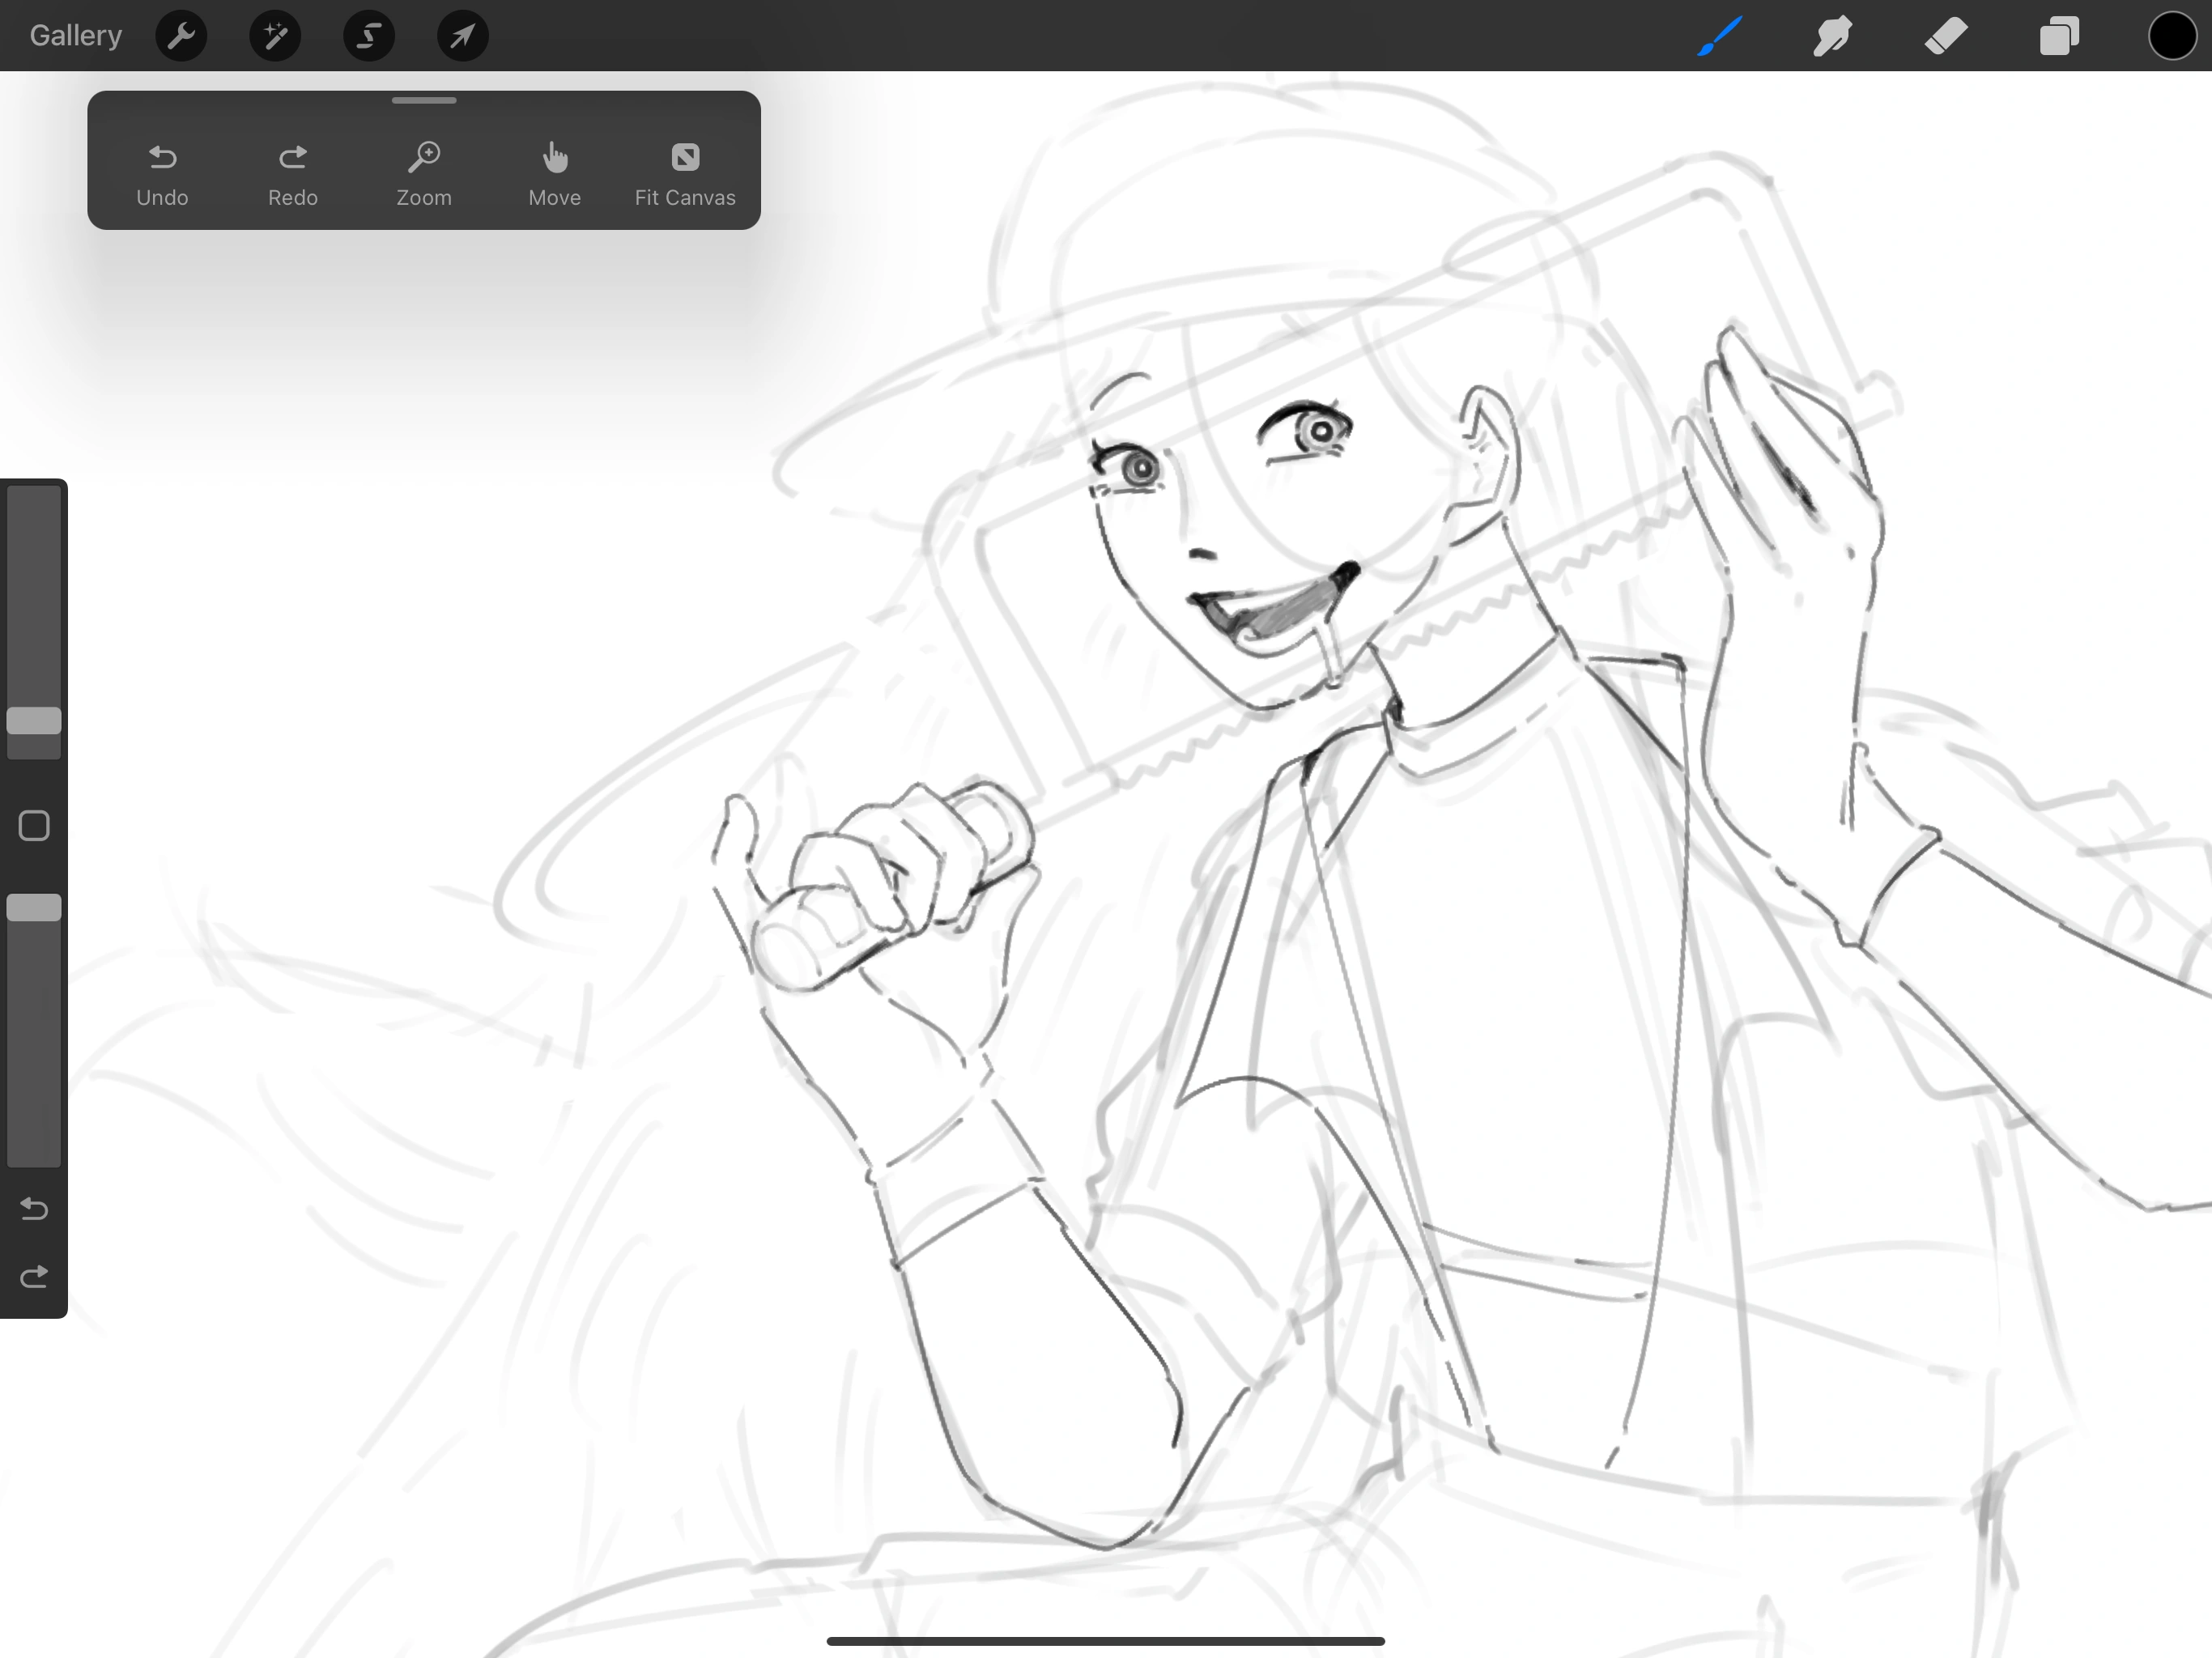Select the Eraser tool

(x=1945, y=35)
